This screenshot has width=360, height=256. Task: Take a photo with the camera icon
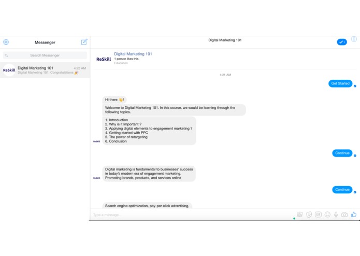coord(344,215)
